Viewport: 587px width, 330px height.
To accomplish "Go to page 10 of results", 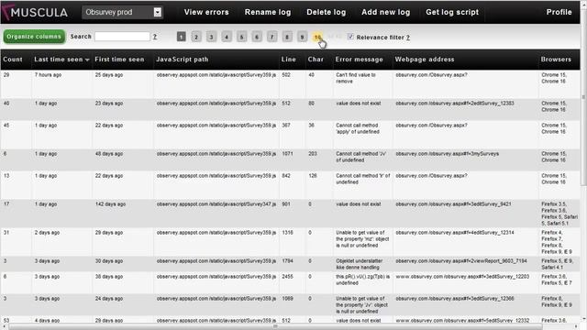I will 317,37.
